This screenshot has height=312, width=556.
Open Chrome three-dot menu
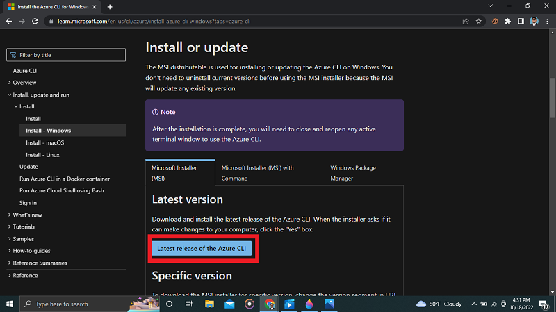pos(548,22)
